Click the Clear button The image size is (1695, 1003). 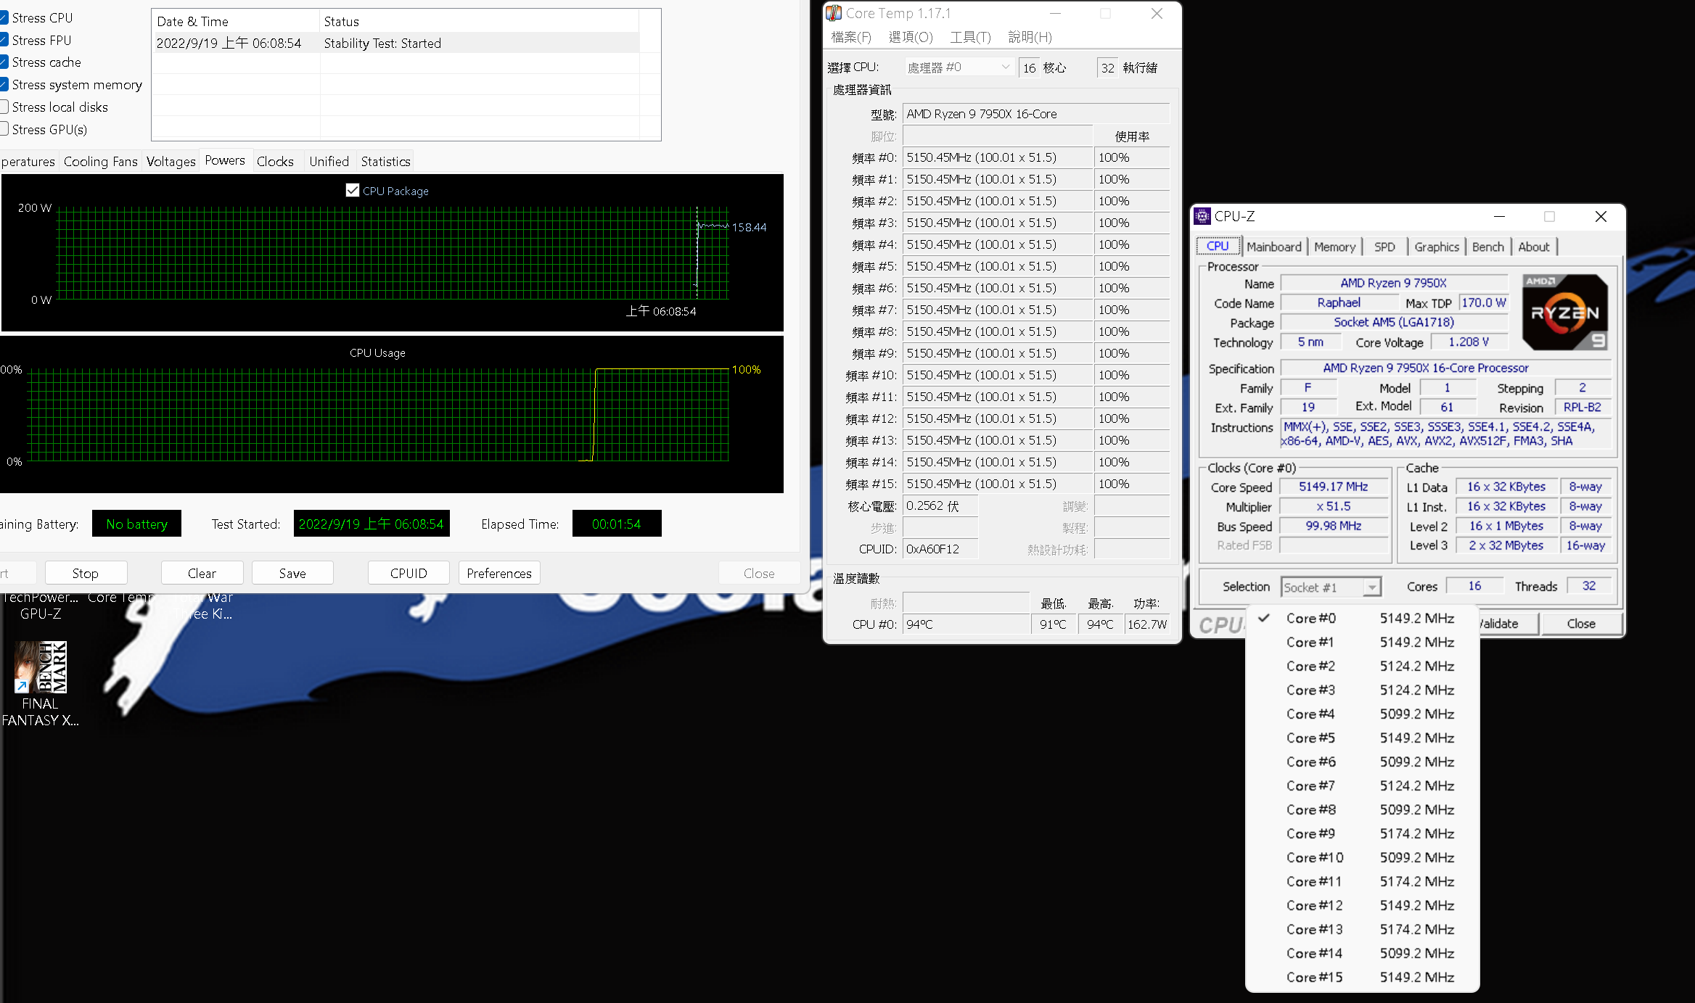point(202,573)
